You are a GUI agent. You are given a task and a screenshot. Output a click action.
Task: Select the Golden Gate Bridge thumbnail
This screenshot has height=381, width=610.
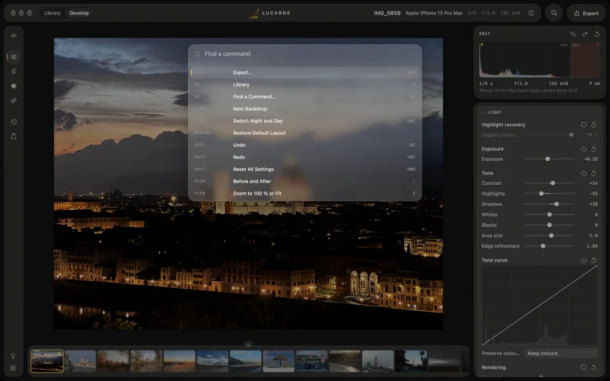377,361
